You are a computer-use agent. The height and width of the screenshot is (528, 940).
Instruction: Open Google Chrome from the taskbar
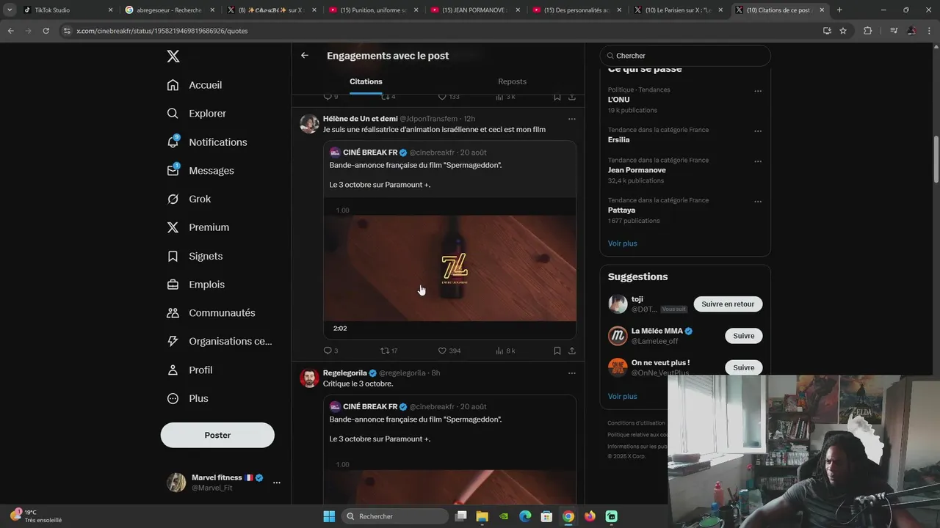coord(568,516)
